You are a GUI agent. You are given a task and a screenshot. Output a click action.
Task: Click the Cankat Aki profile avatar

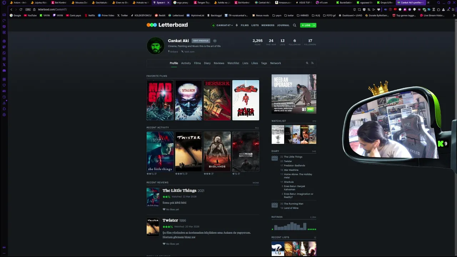(156, 46)
